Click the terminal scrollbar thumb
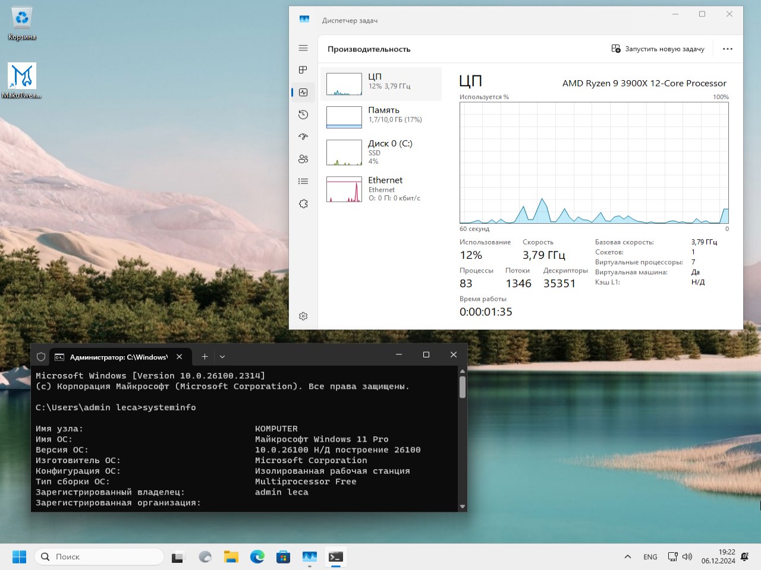The image size is (761, 570). [463, 387]
